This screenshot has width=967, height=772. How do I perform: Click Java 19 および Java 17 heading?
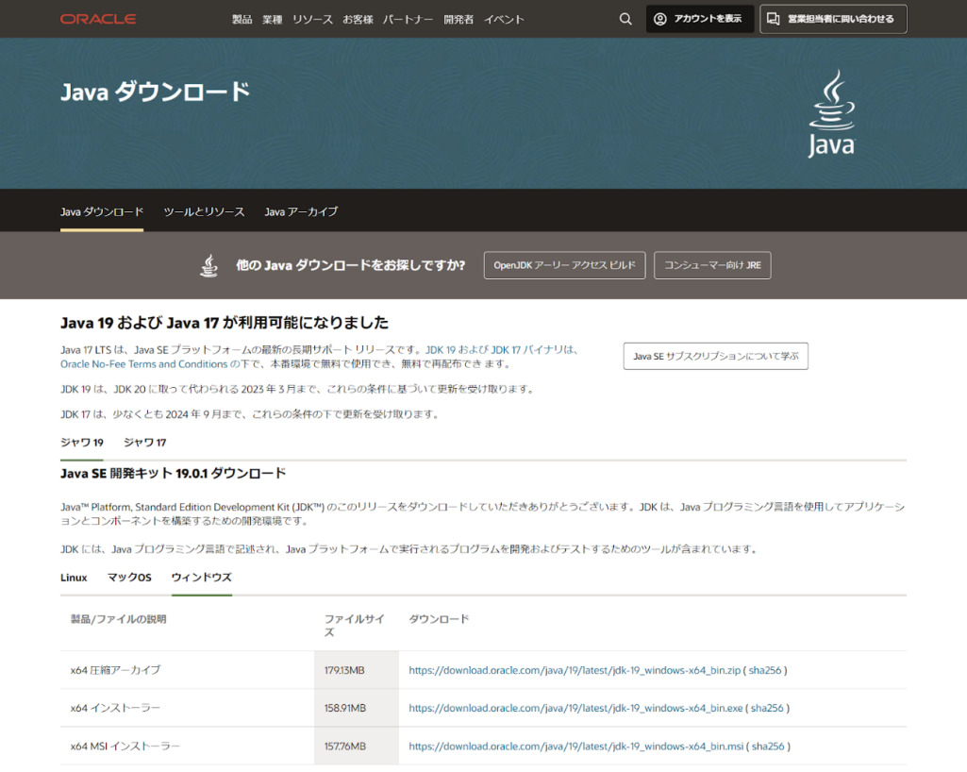click(x=225, y=323)
